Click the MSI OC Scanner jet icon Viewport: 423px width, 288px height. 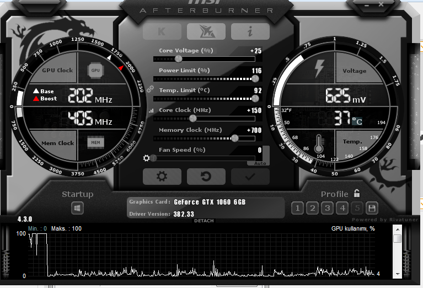pyautogui.click(x=206, y=31)
